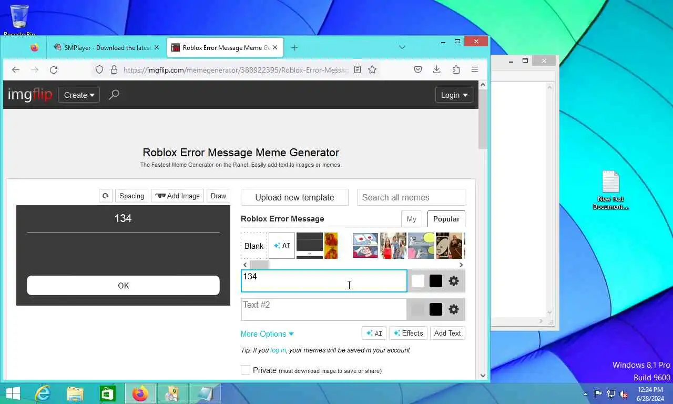Image resolution: width=673 pixels, height=404 pixels.
Task: Select the AI template thumbnail
Action: [x=282, y=246]
